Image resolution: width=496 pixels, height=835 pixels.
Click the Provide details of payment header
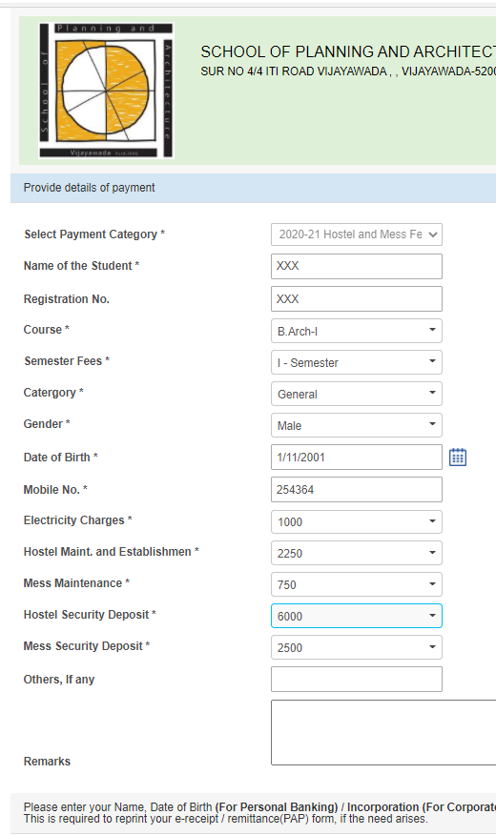(253, 188)
